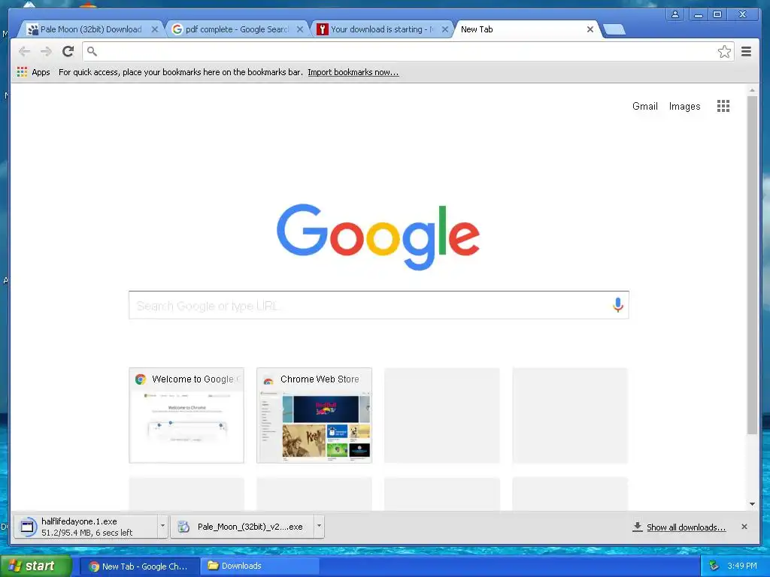The image size is (770, 577).
Task: Open the Windows start menu
Action: 36,566
